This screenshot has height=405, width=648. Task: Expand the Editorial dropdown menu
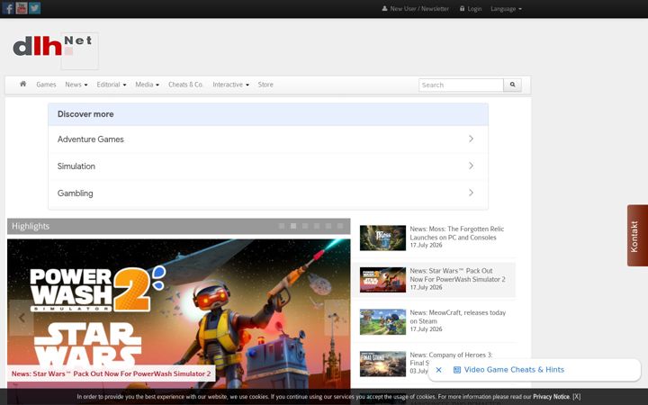112,85
